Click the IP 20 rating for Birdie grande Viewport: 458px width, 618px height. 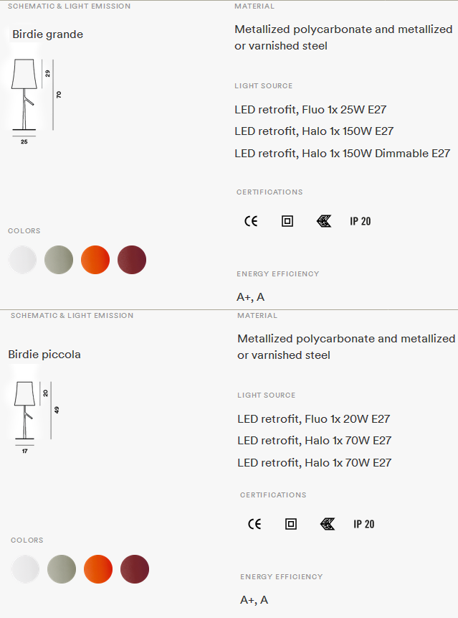click(361, 221)
